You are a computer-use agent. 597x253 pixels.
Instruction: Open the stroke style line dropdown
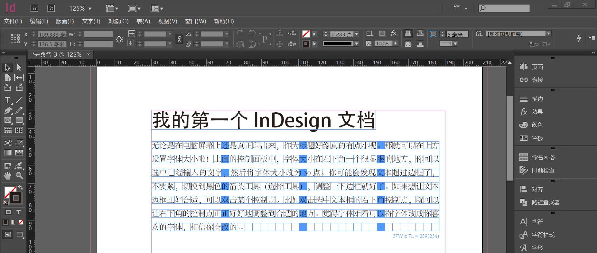(x=357, y=44)
